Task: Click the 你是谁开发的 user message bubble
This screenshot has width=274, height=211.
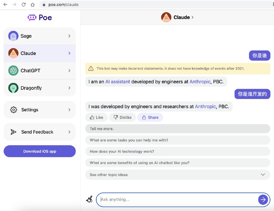Action: pyautogui.click(x=252, y=94)
